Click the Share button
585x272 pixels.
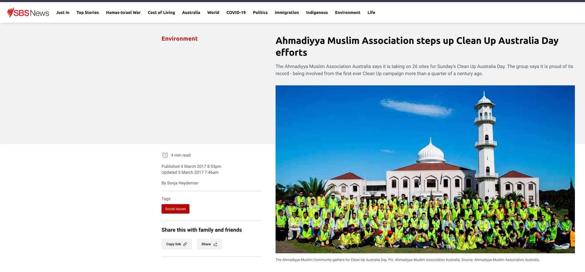pyautogui.click(x=209, y=244)
